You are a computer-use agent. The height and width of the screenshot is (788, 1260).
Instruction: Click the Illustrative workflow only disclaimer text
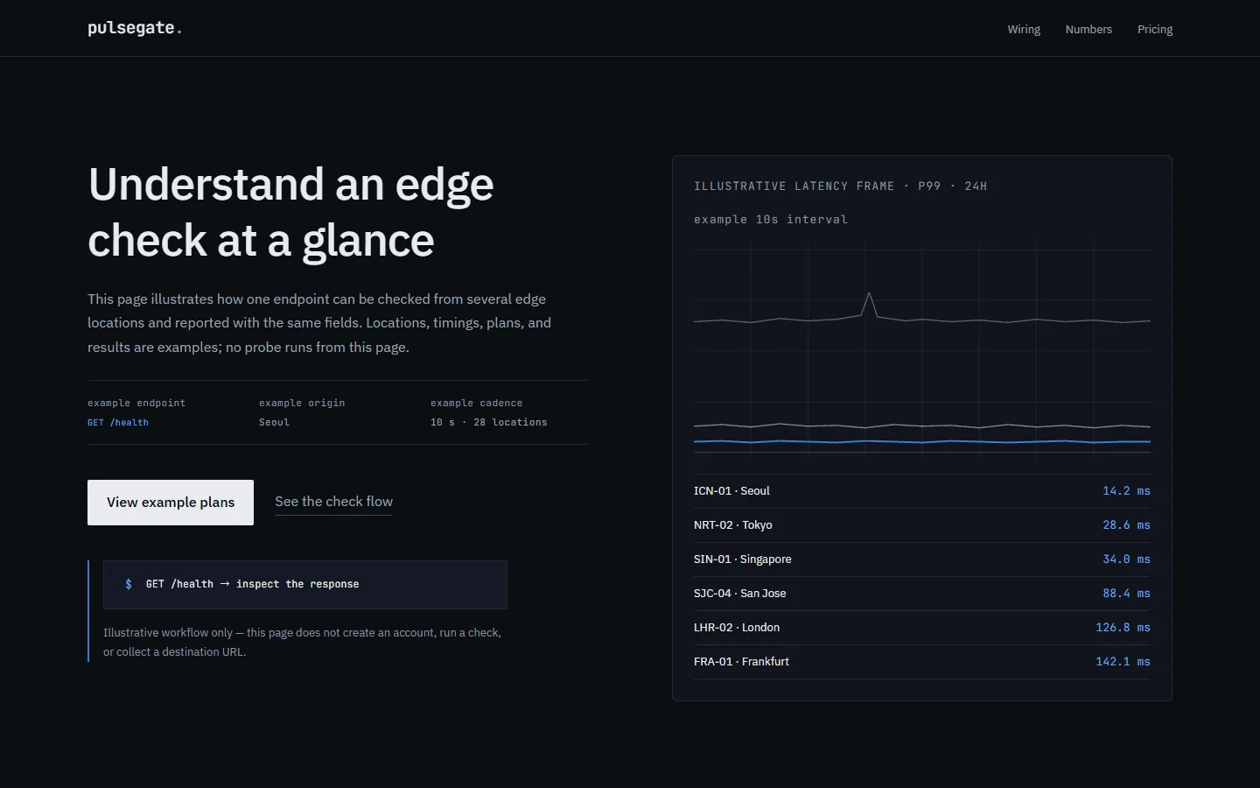pos(302,642)
